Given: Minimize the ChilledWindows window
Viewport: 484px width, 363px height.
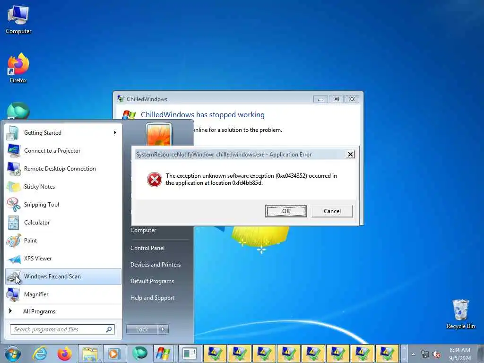Looking at the screenshot, I should (x=321, y=99).
